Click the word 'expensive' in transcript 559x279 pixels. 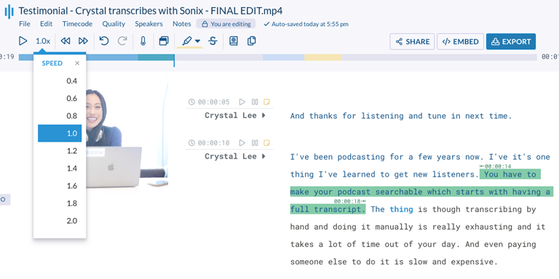[x=472, y=262]
